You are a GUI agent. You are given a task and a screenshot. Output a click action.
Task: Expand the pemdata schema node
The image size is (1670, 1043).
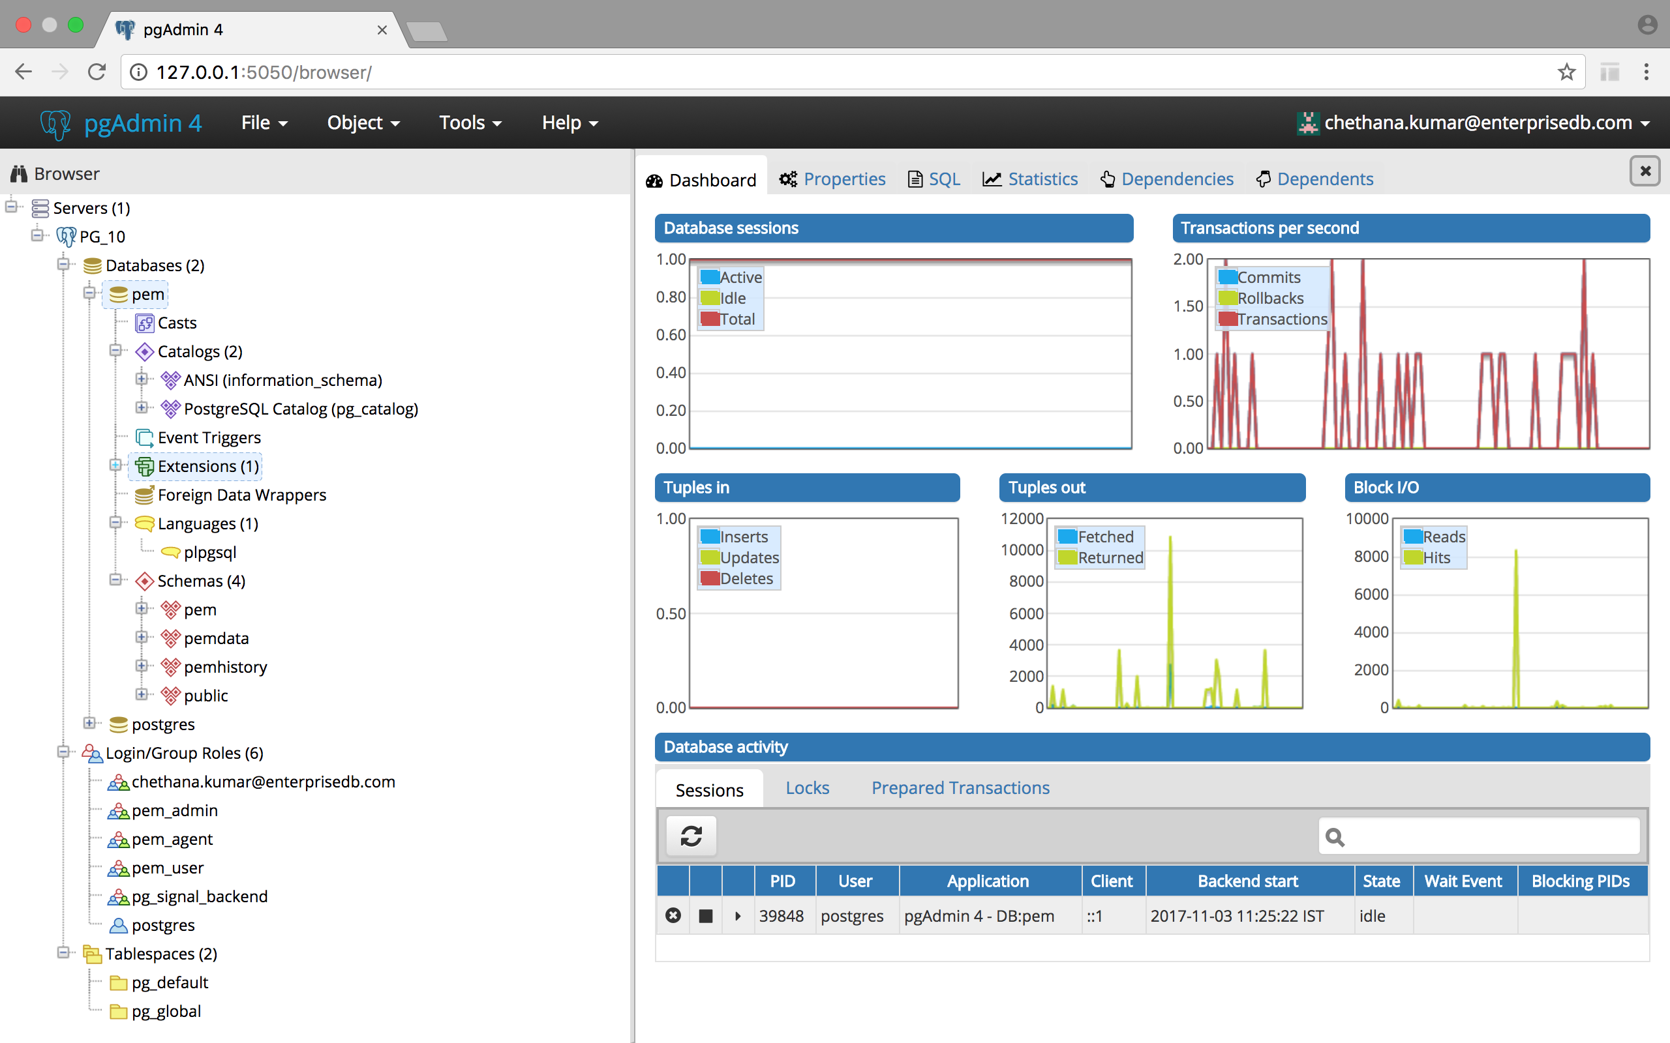pyautogui.click(x=142, y=638)
